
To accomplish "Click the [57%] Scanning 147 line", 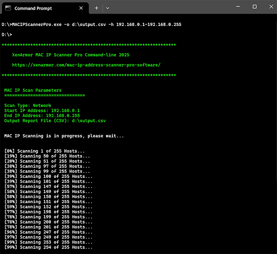I will coord(48,187).
